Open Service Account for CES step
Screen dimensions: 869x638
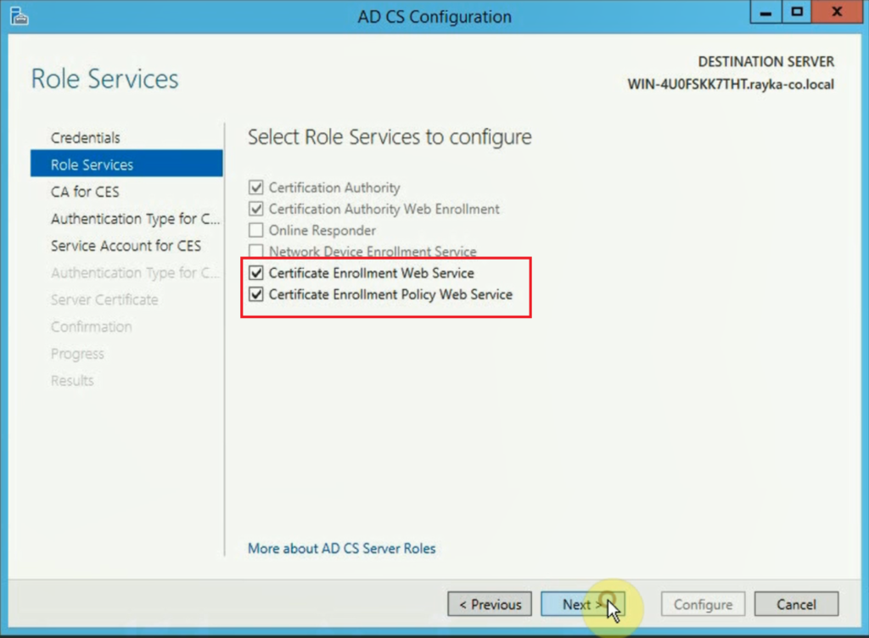[126, 245]
